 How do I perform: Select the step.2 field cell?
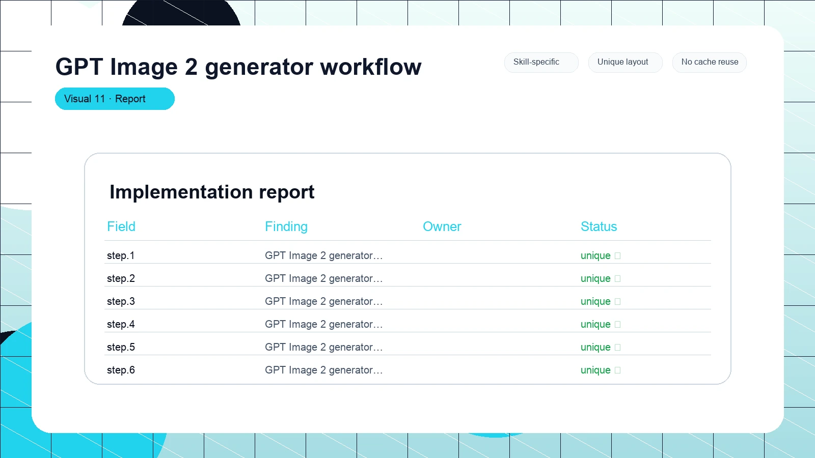point(121,278)
